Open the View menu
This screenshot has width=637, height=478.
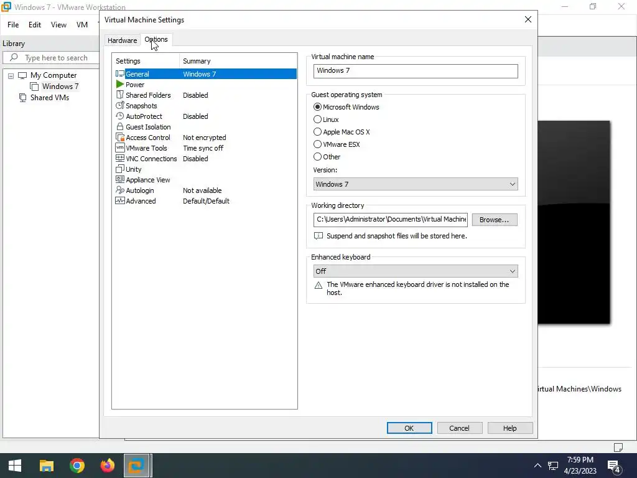point(58,25)
